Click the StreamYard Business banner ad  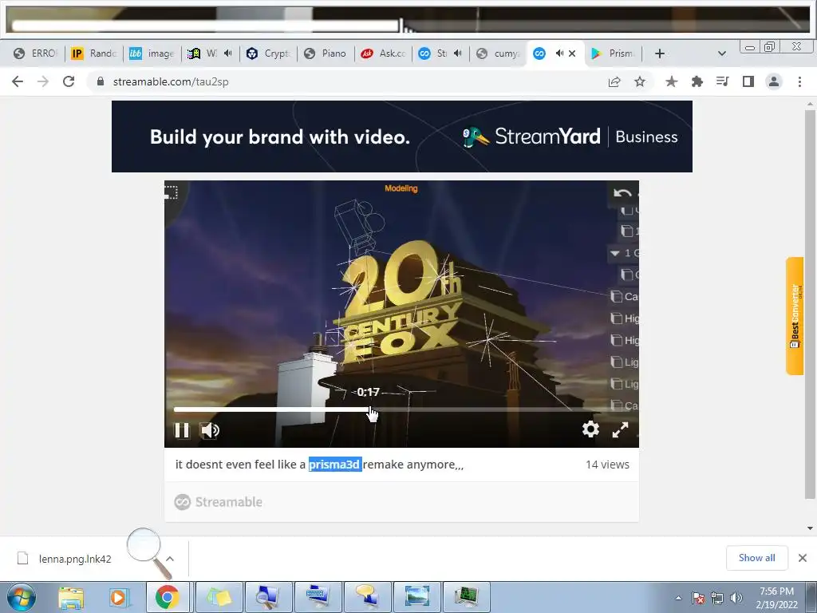[402, 136]
